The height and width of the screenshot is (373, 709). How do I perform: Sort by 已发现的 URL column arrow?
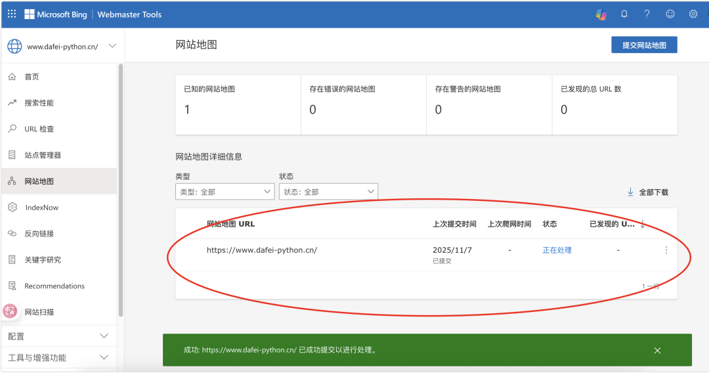pyautogui.click(x=643, y=224)
